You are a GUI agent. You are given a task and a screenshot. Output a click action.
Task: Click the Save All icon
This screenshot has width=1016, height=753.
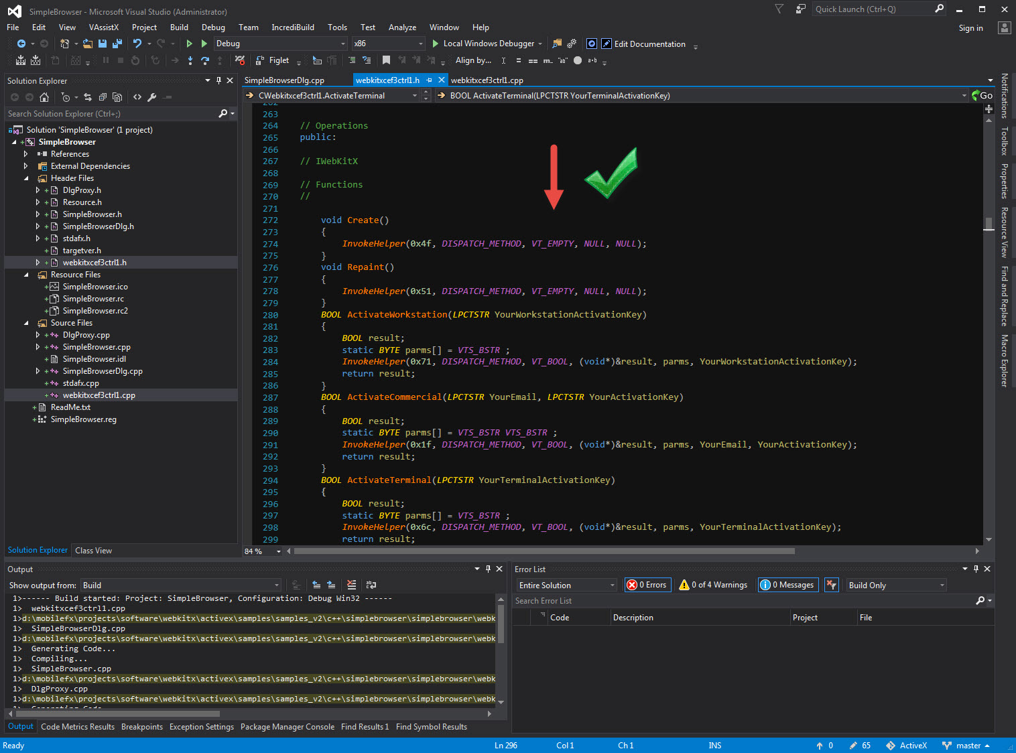tap(117, 44)
